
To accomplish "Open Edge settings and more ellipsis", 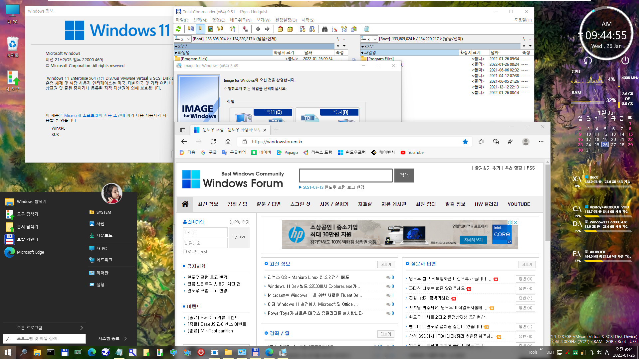I will pyautogui.click(x=541, y=142).
